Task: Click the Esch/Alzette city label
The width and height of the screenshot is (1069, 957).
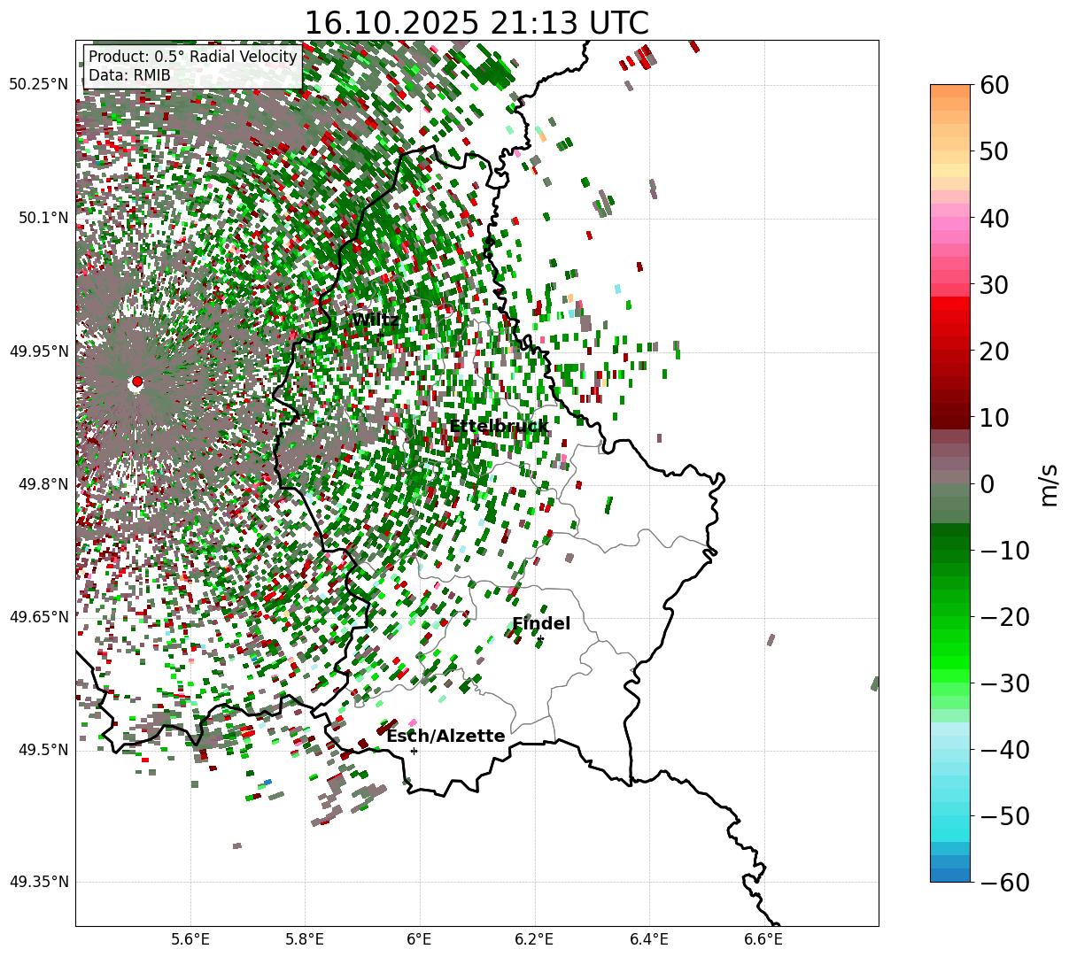Action: pos(445,736)
